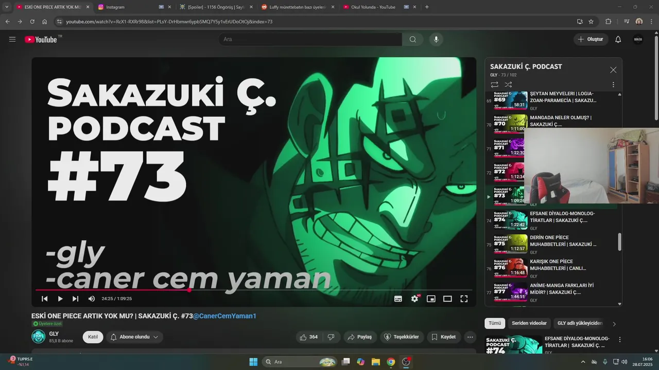Click the search magnifier button

click(x=413, y=40)
